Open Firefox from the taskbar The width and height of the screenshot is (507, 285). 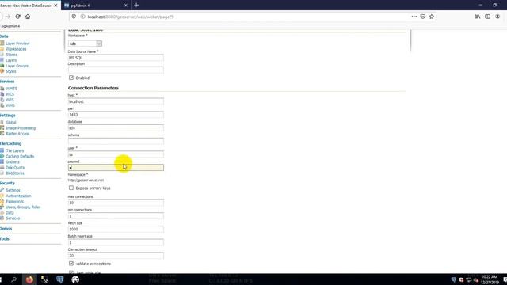tap(29, 279)
